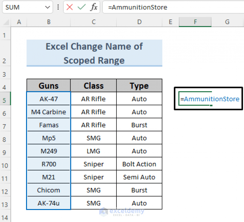Click the 'Class' table header cell
Viewport: 244px width, 222px height.
pyautogui.click(x=93, y=86)
